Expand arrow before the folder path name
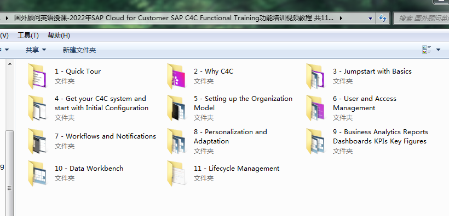Screen dimensions: 449x216 [8, 18]
